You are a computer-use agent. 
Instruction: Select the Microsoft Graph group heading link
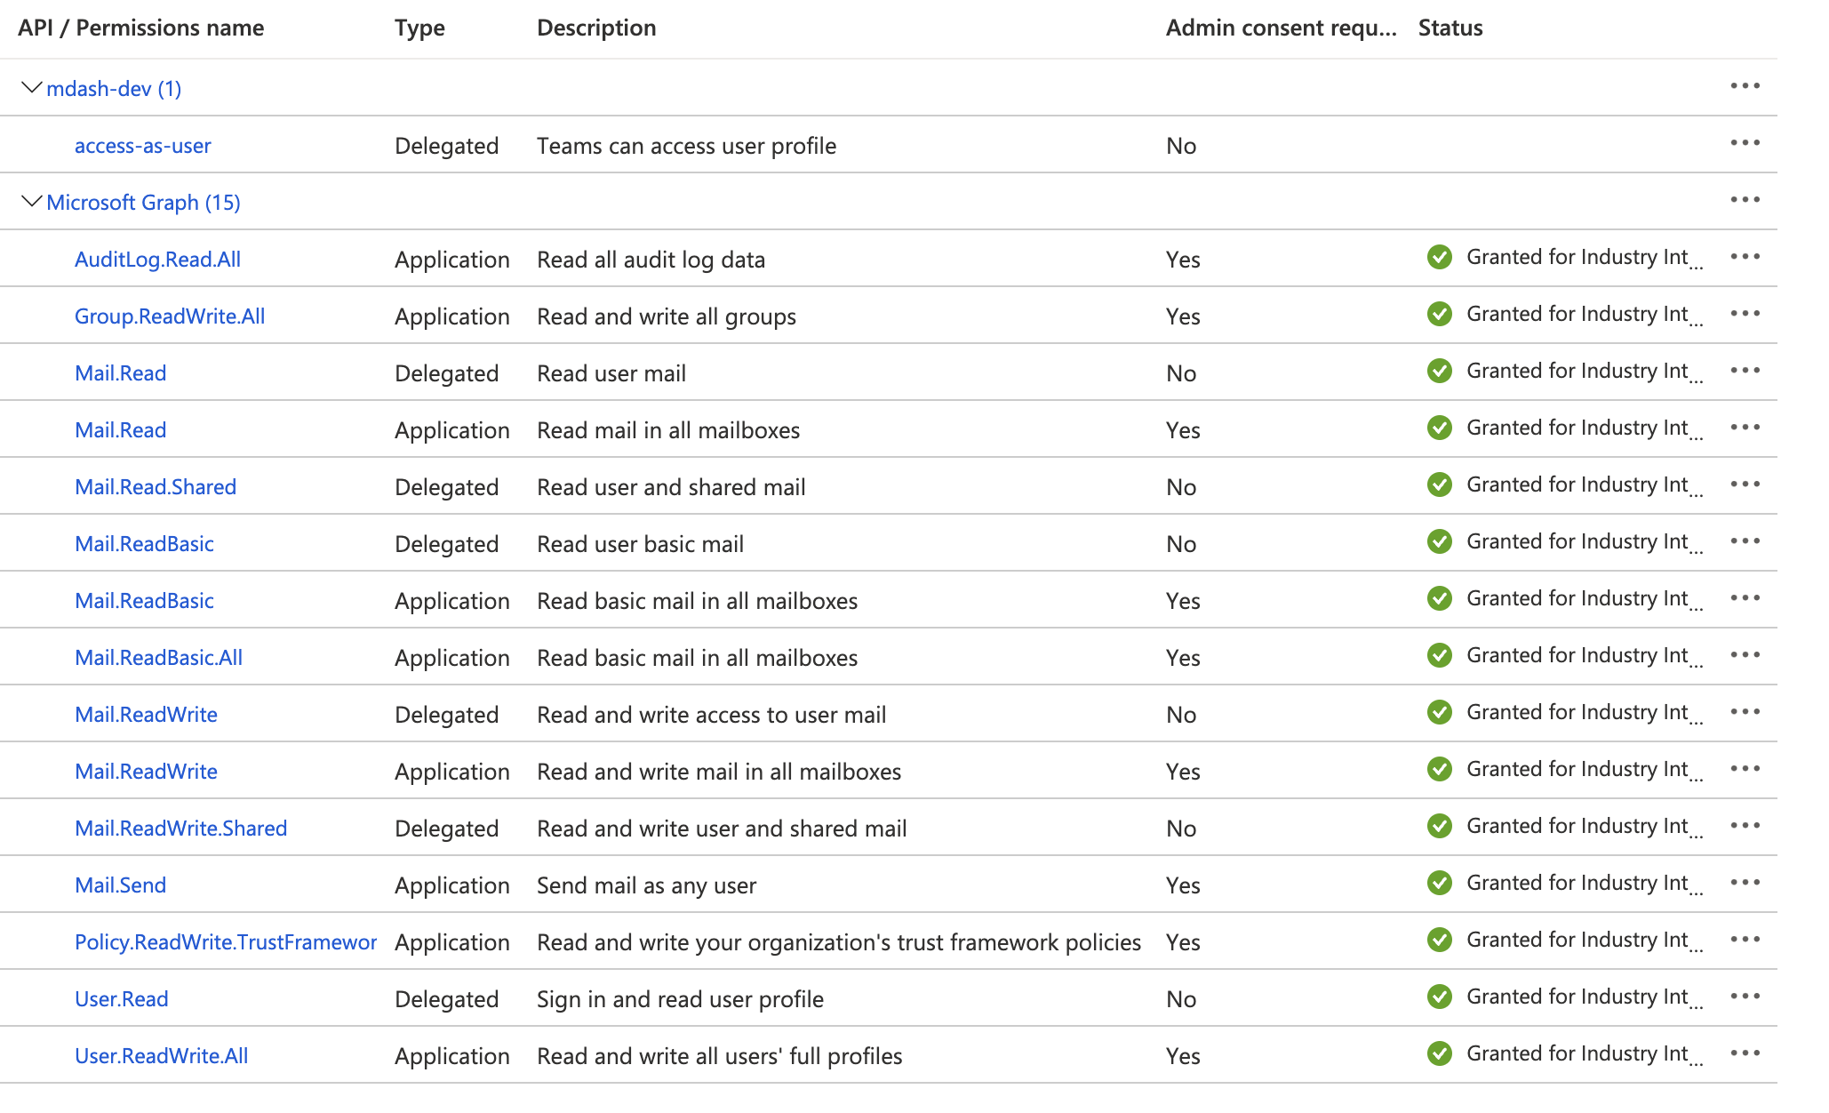tap(143, 202)
